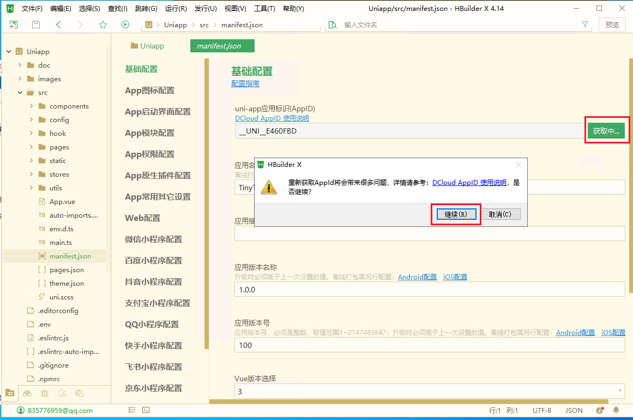Screen dimensions: 633x420
Task: Open Android配置 link under 应用版本名称
Action: 417,277
